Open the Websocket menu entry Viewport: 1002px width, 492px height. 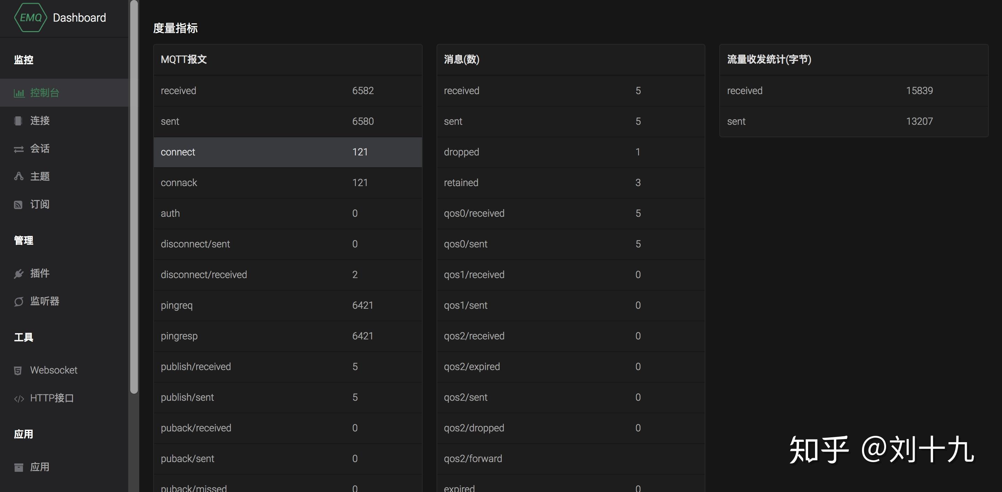point(54,370)
